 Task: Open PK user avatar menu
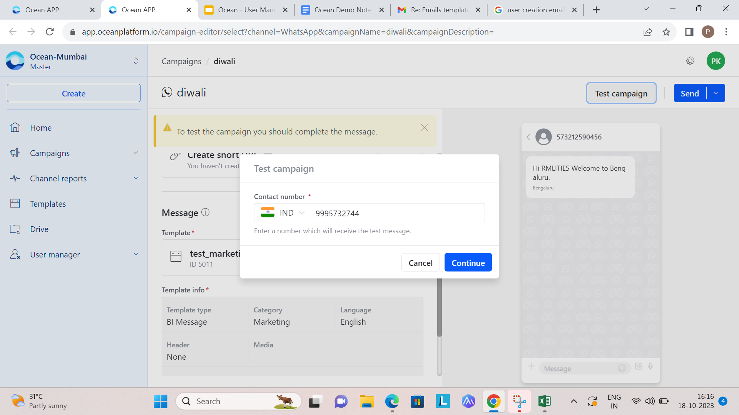[x=716, y=61]
